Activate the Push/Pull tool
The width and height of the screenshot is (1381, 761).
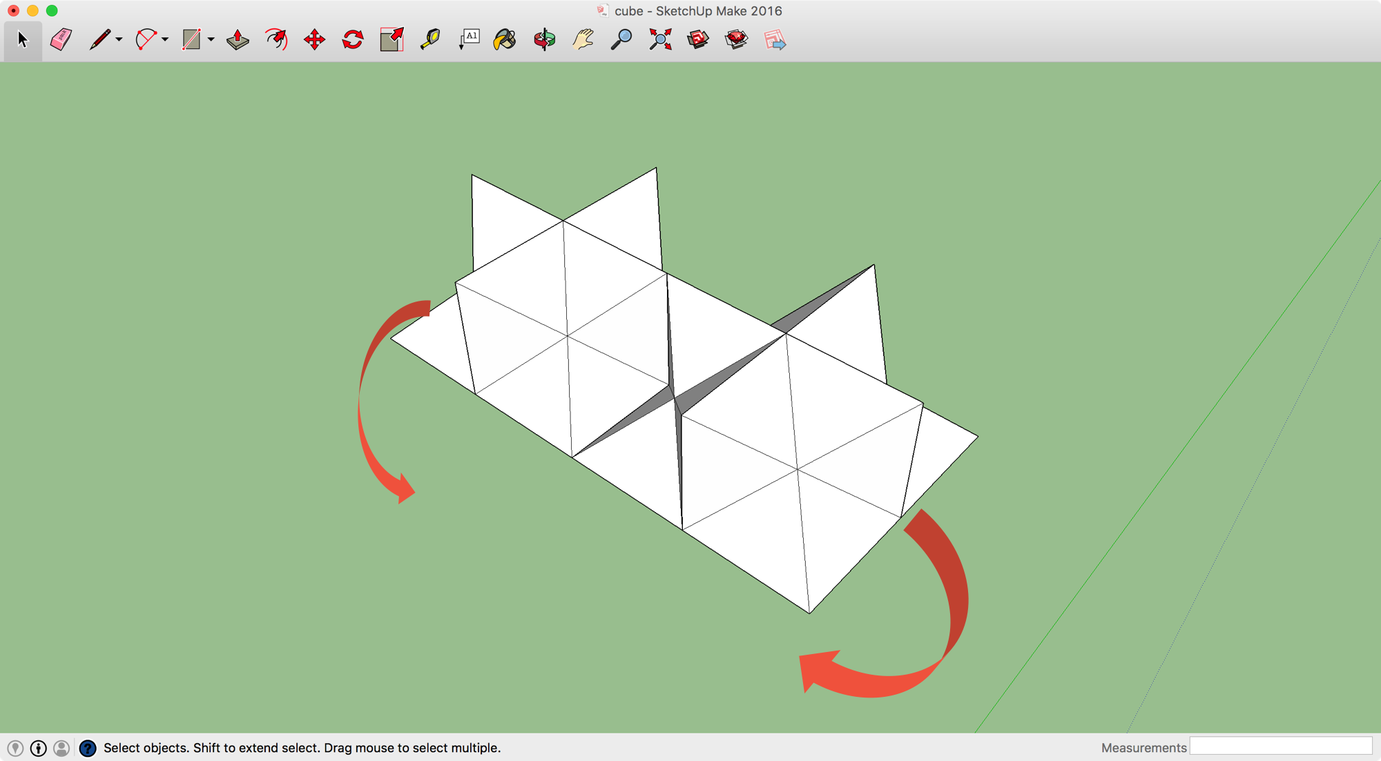pyautogui.click(x=238, y=39)
